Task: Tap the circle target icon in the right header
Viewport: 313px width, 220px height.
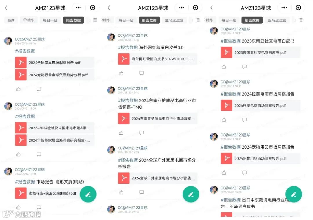Action: 298,8
